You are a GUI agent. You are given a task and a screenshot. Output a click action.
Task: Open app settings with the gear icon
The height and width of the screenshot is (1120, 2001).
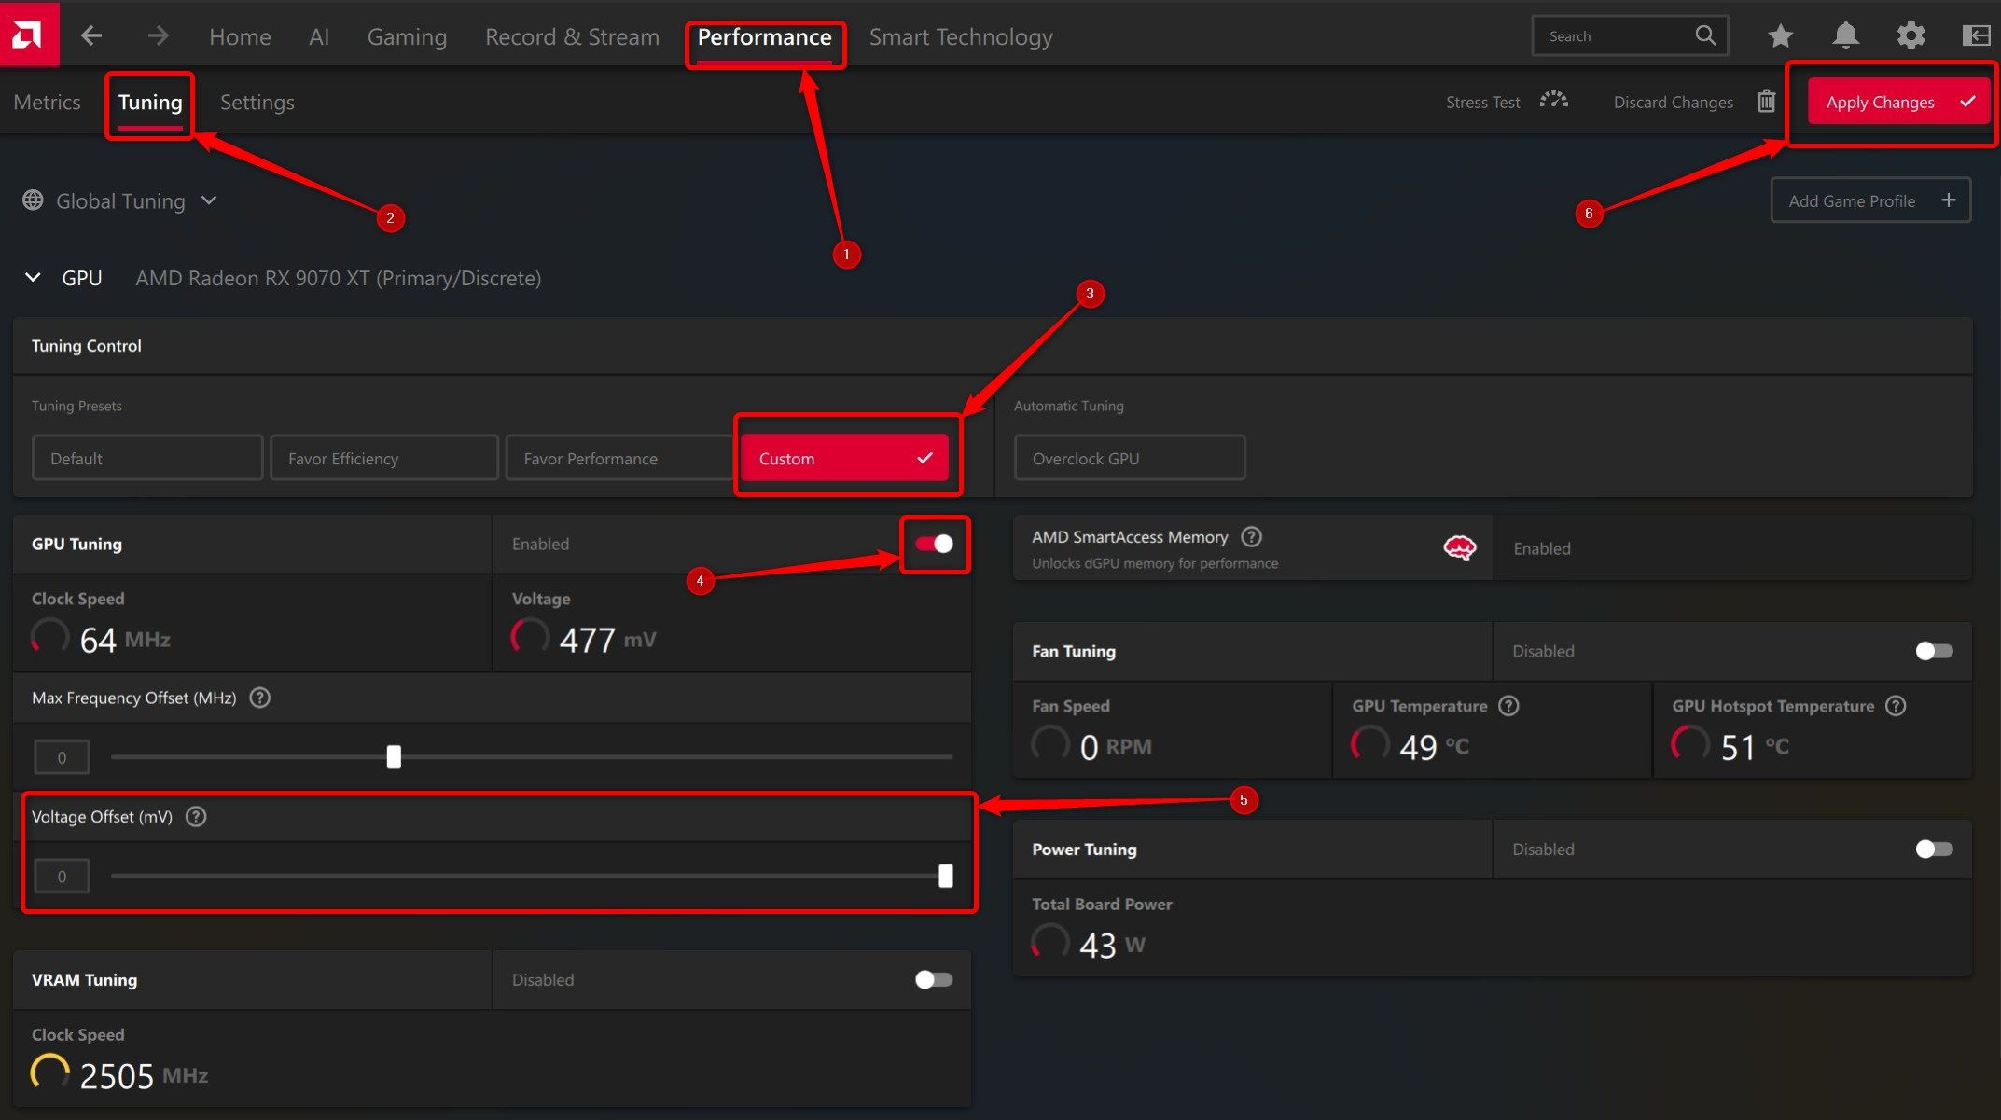pyautogui.click(x=1911, y=35)
